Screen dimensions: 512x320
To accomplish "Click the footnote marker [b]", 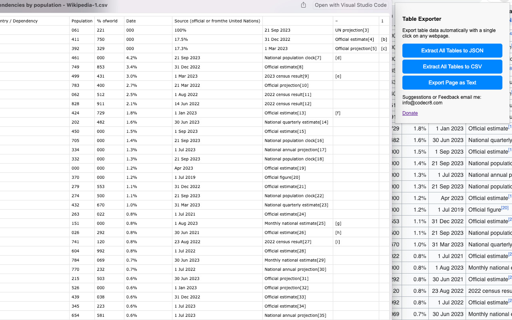I will pyautogui.click(x=384, y=39).
